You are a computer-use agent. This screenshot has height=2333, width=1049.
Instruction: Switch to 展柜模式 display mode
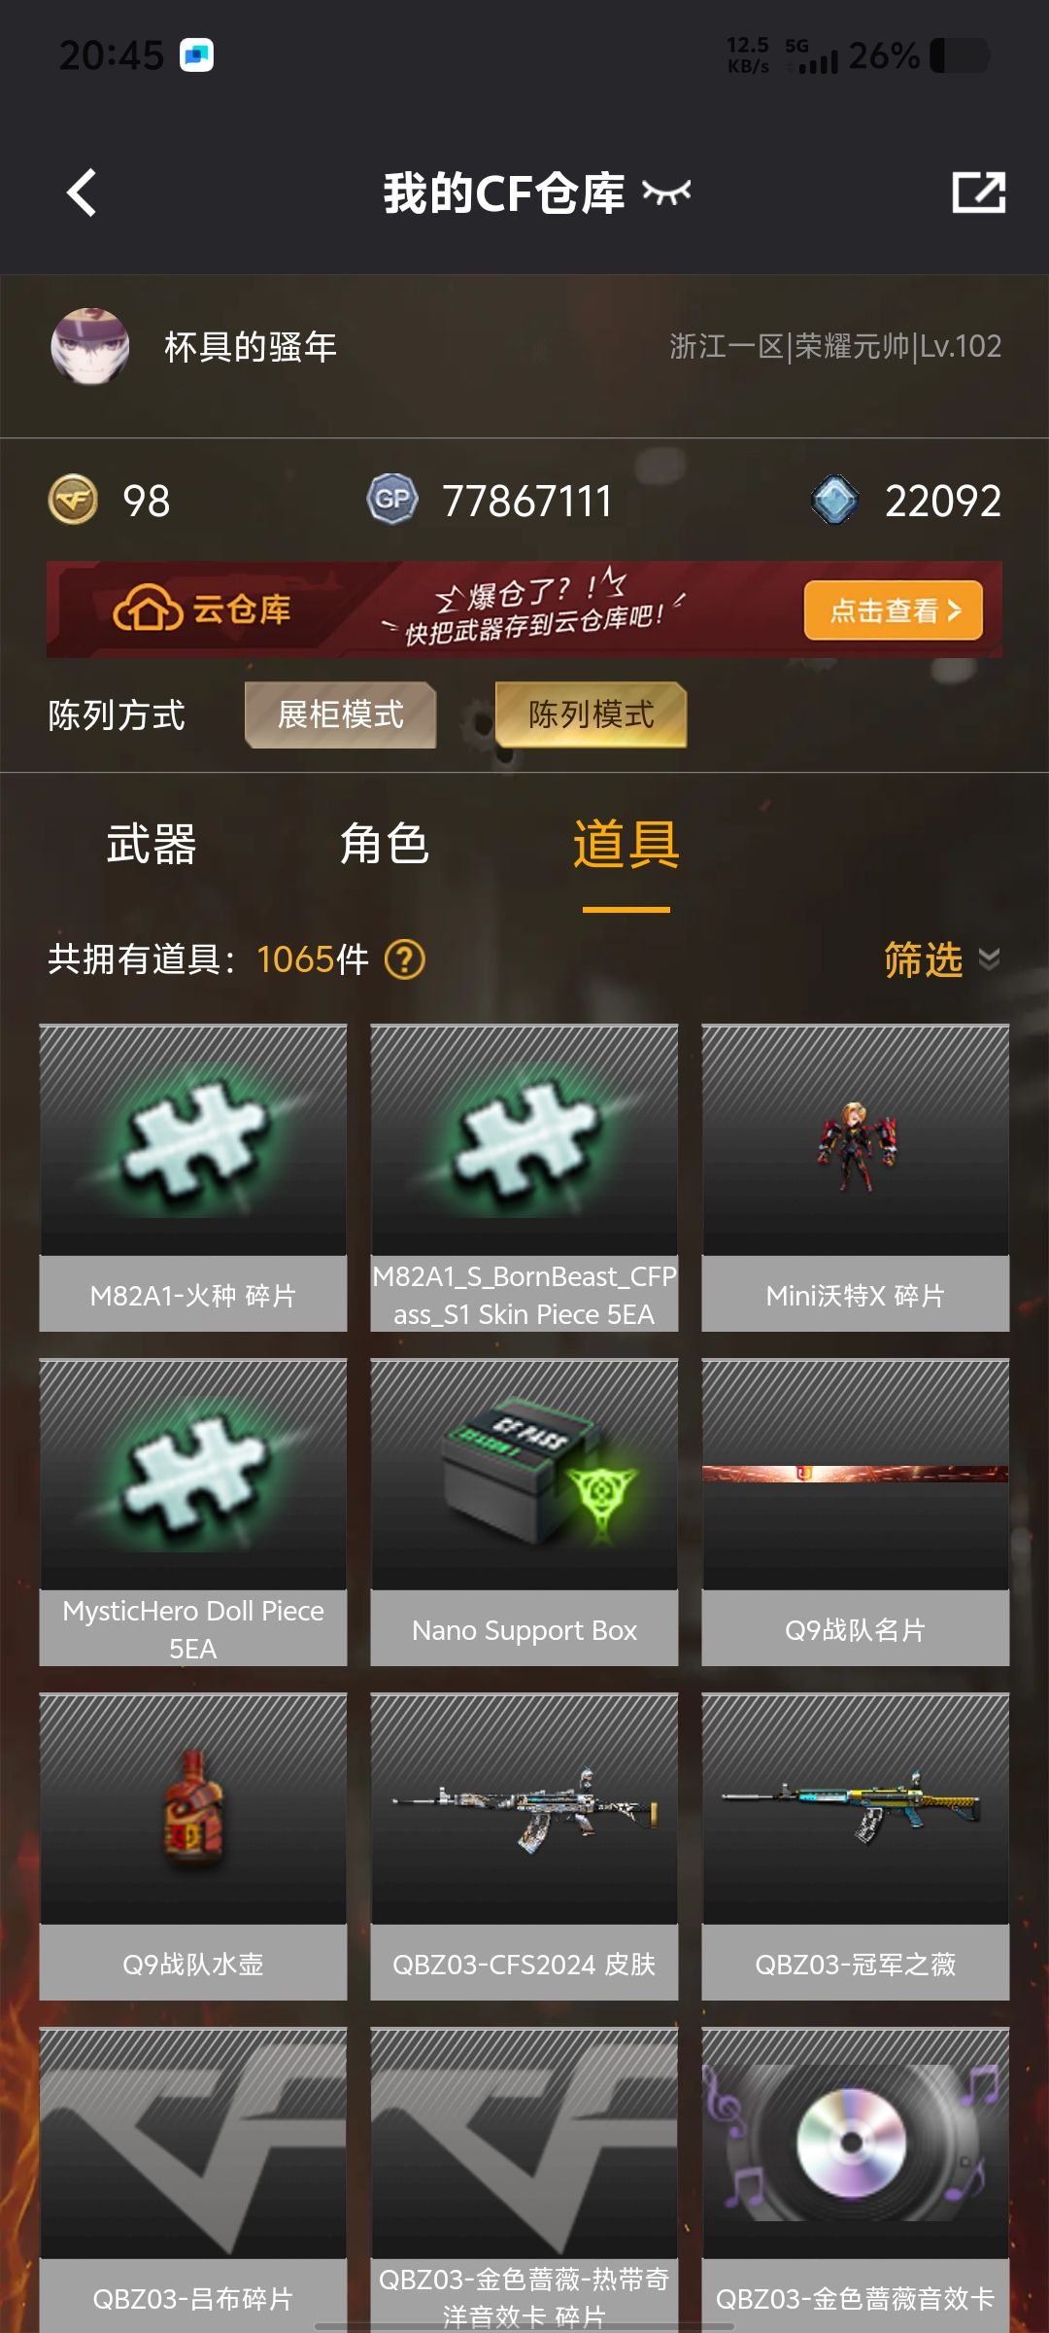(x=340, y=714)
